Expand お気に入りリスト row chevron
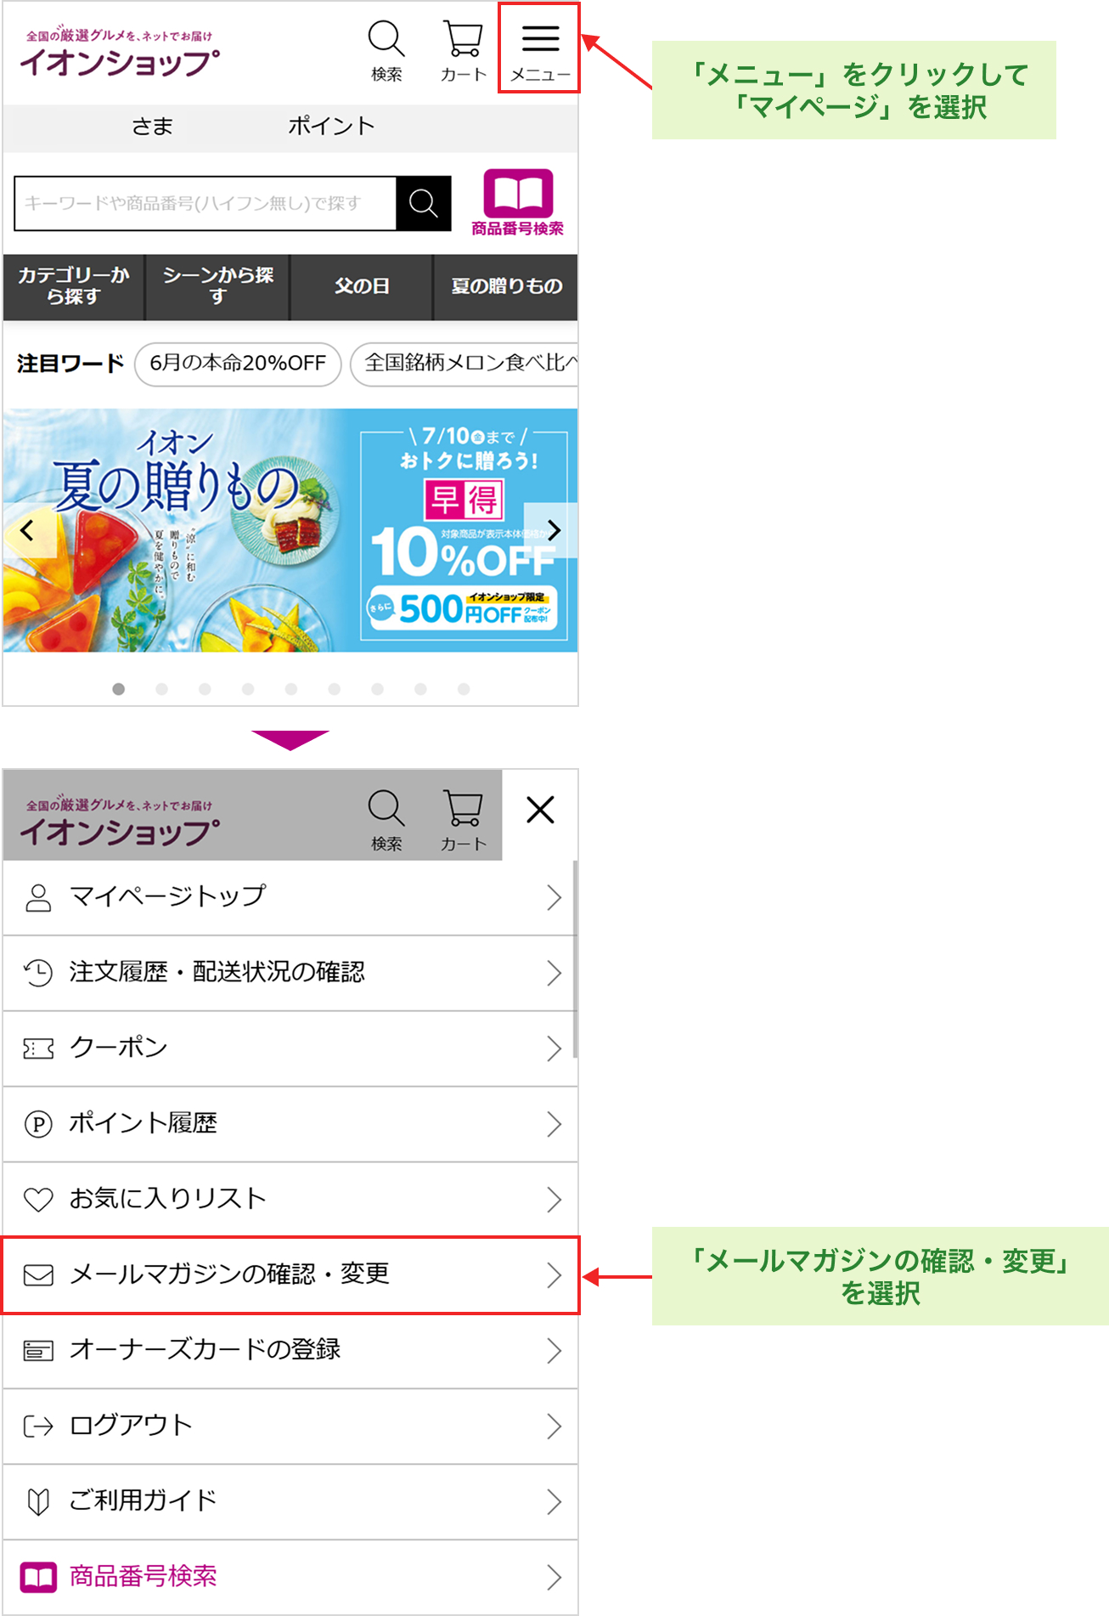1109x1616 pixels. tap(554, 1200)
